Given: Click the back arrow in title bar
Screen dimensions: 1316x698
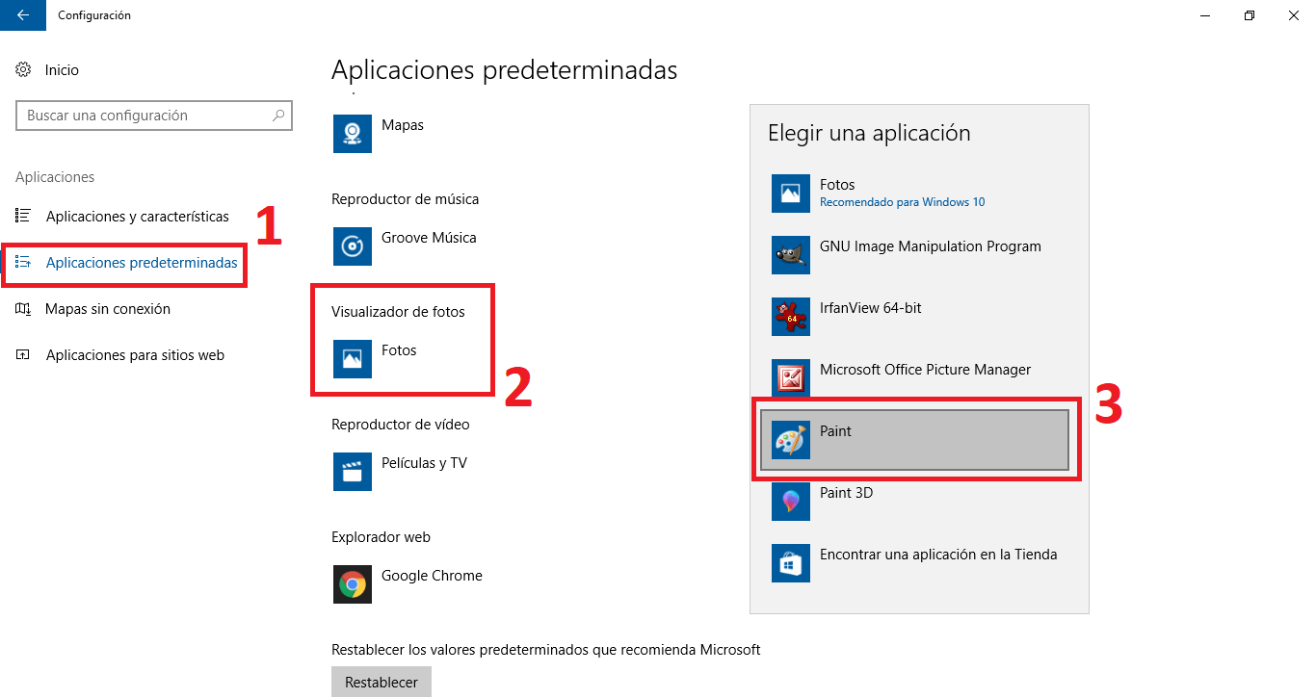Looking at the screenshot, I should point(23,15).
